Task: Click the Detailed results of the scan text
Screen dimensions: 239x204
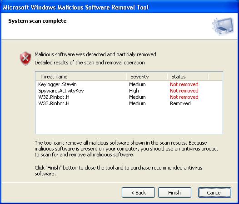Action: tap(90, 63)
